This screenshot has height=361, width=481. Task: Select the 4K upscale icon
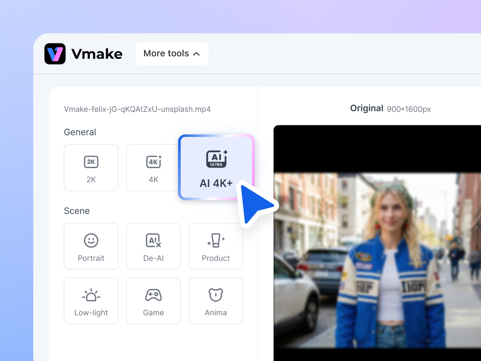click(153, 162)
